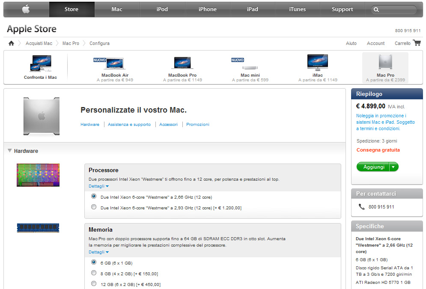Open Noleggia in promozione link
This screenshot has height=289, width=426.
point(385,122)
